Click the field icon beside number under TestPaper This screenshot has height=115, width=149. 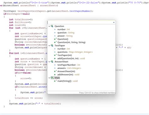55,49
